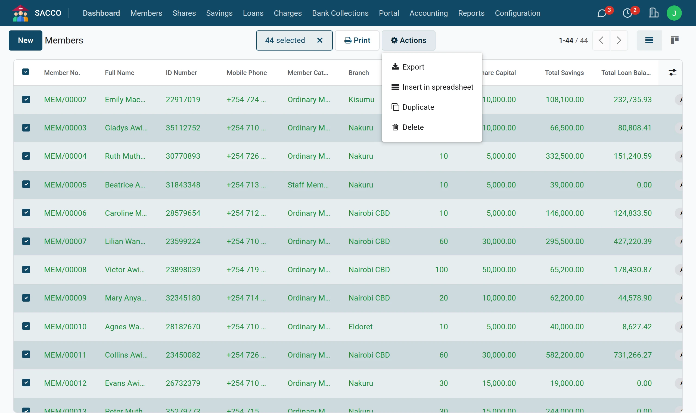This screenshot has height=413, width=696.
Task: Choose Duplicate from Actions menu
Action: pos(432,107)
